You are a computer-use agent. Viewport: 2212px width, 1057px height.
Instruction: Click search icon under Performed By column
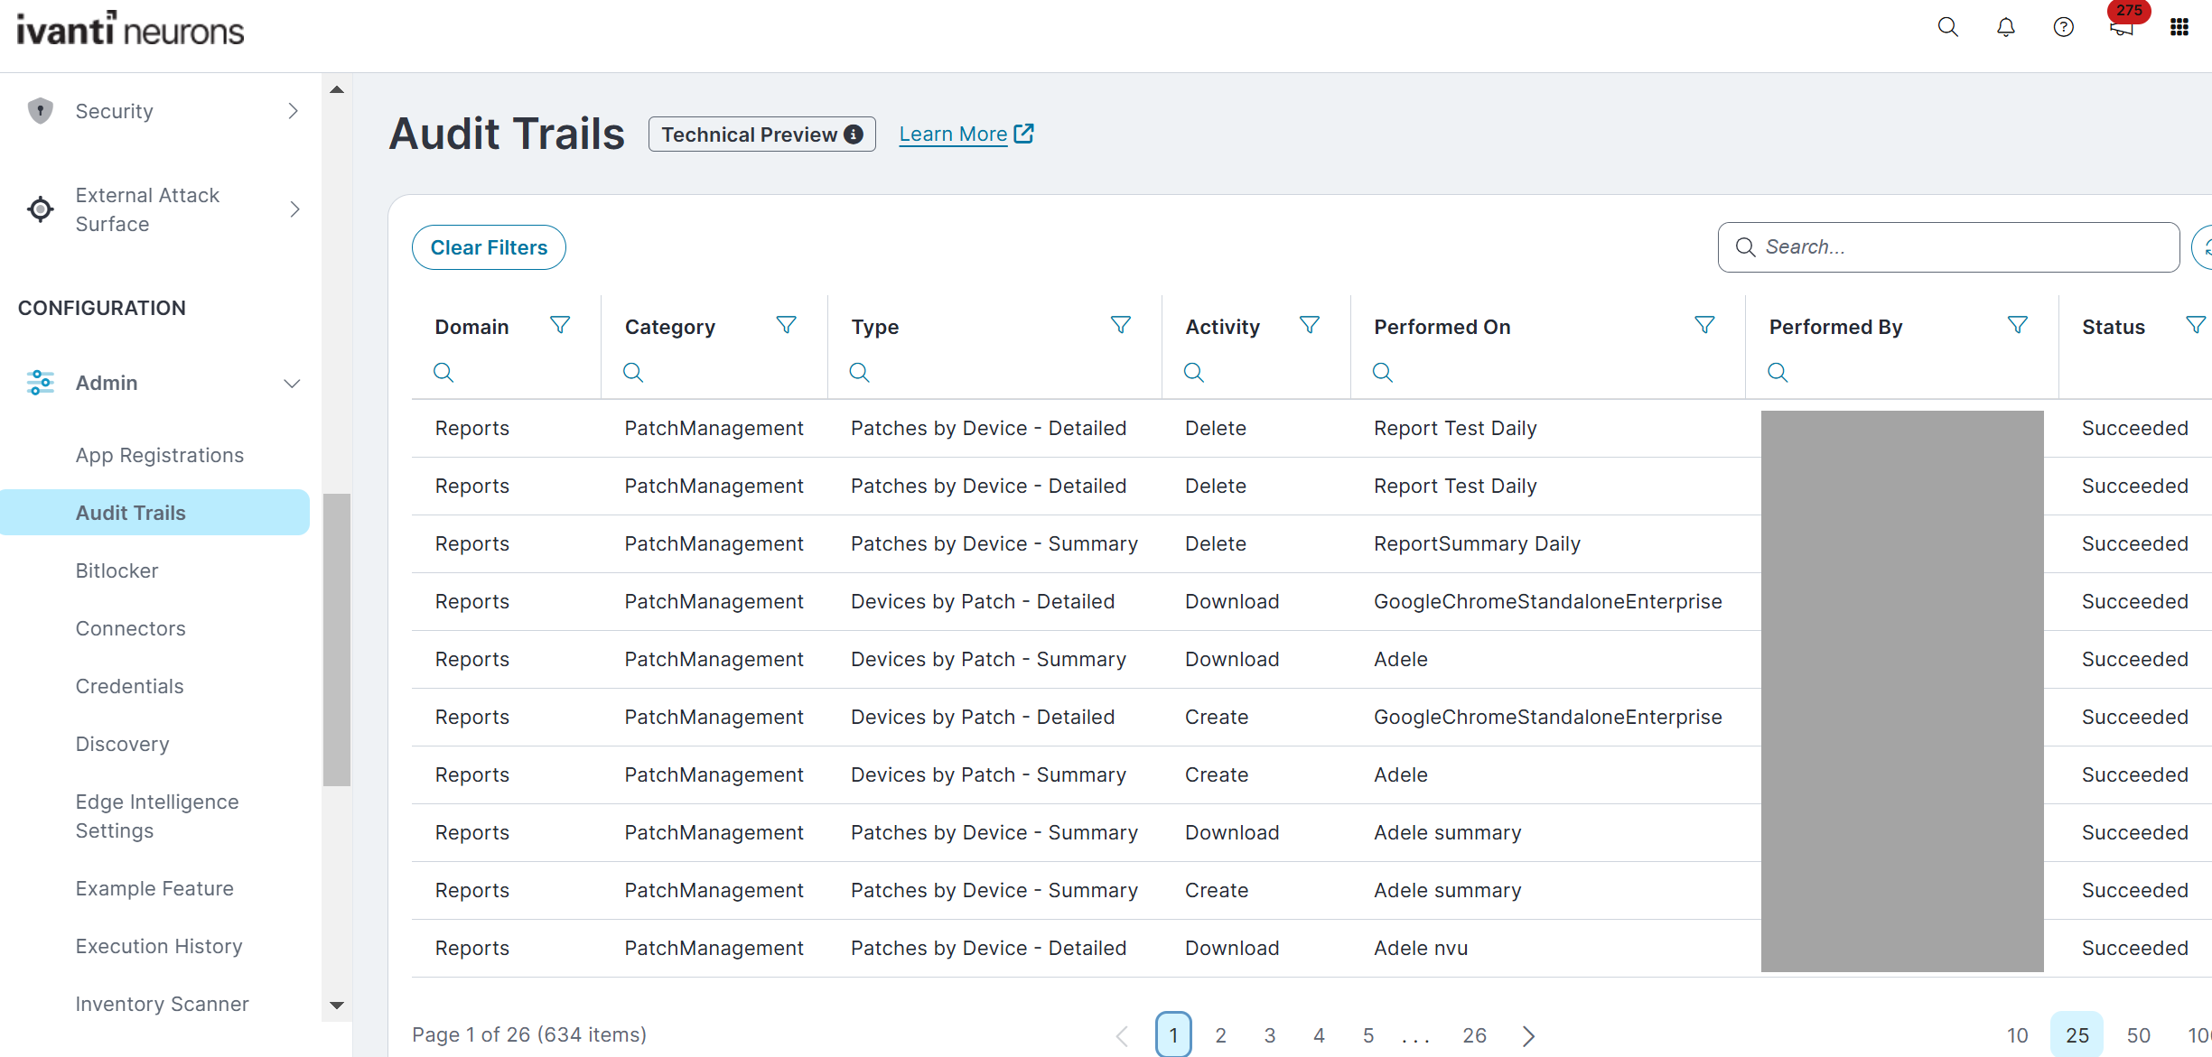[x=1778, y=372]
